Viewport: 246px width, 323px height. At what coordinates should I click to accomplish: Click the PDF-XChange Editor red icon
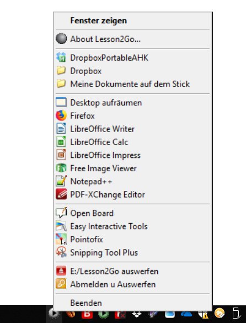(x=61, y=194)
